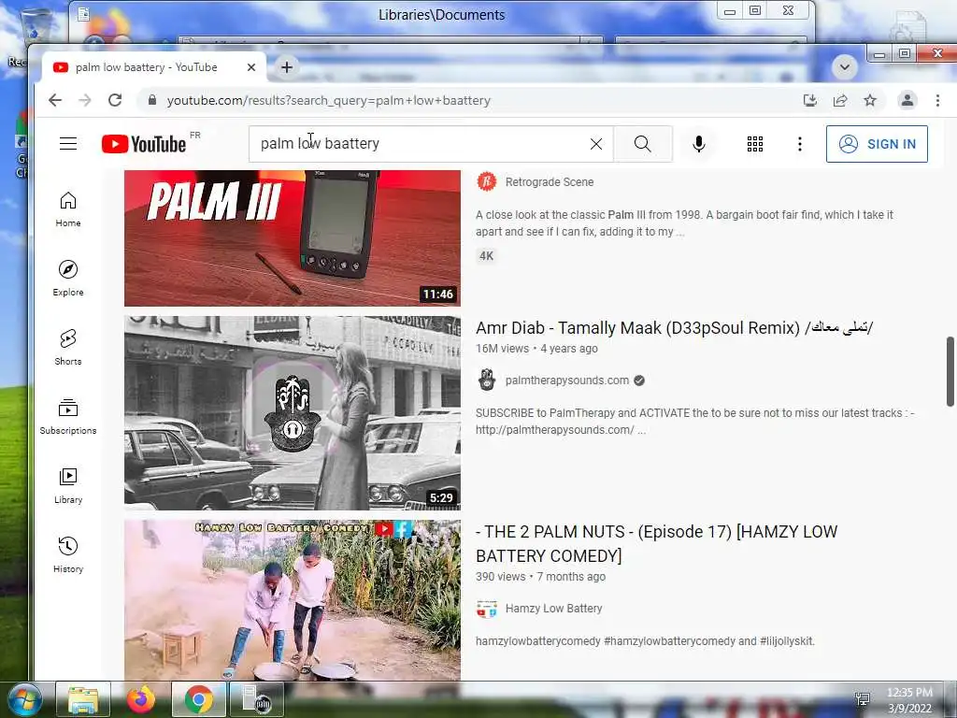Viewport: 957px width, 718px height.
Task: Click install app icon in address bar
Action: [810, 100]
